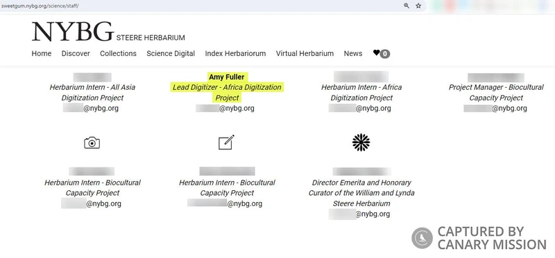
Task: Click the email address under the camera icon entry
Action: tap(91, 203)
